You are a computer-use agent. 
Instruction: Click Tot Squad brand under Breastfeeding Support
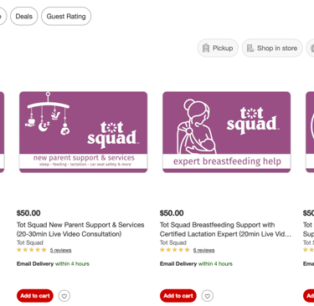click(173, 242)
